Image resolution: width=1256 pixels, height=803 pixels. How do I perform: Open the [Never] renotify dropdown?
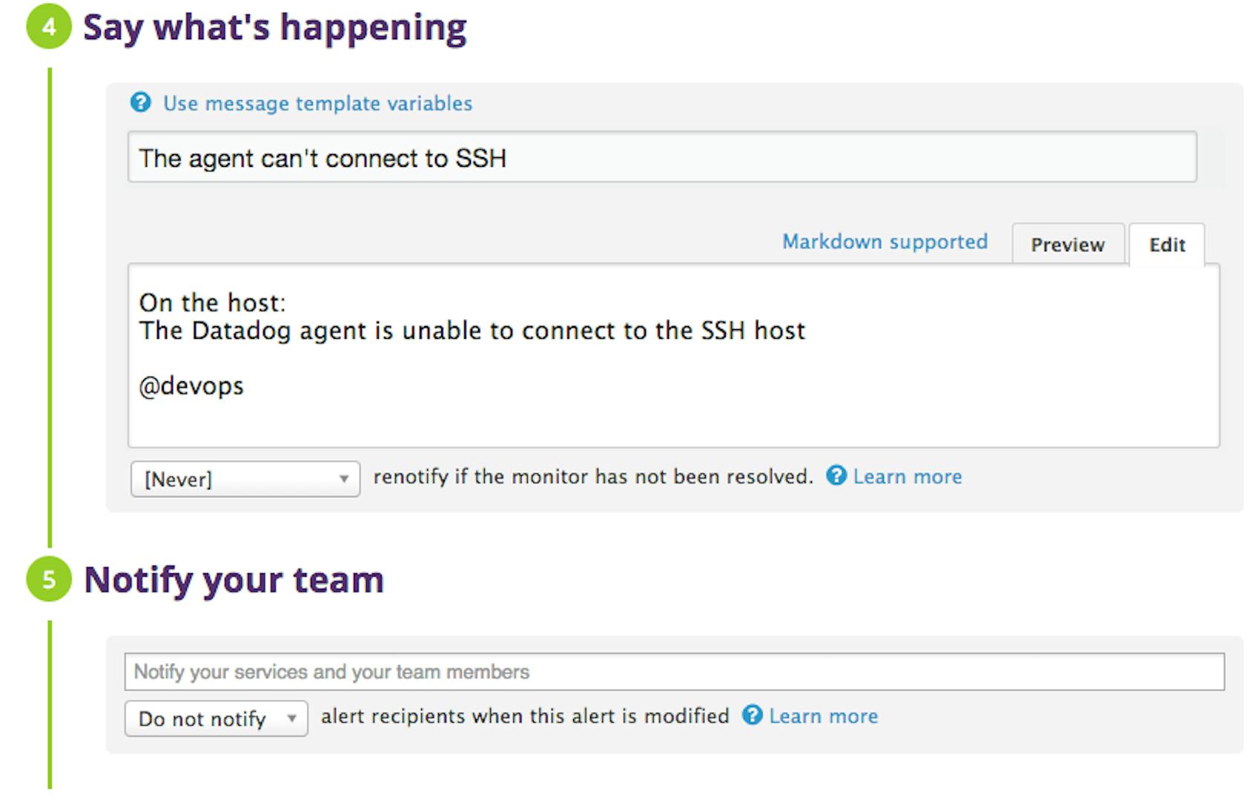[x=245, y=479]
